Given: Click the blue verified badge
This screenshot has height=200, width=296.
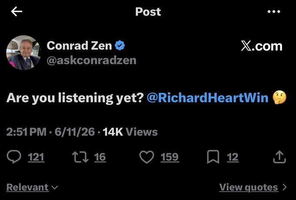Looking at the screenshot, I should (x=120, y=45).
